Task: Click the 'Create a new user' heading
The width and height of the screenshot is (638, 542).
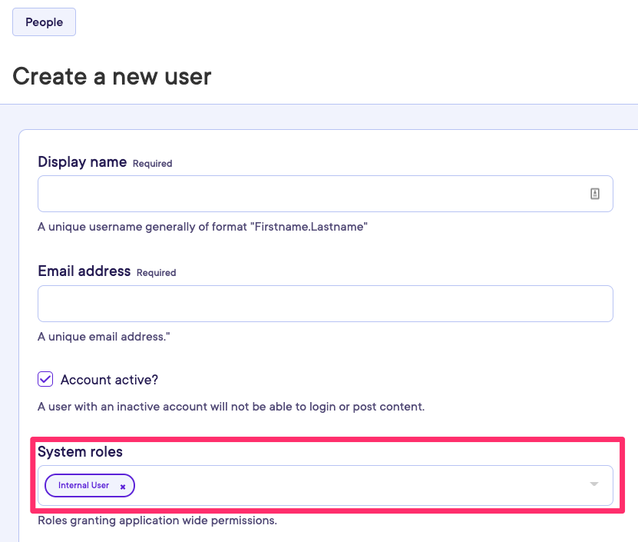Action: [x=112, y=76]
